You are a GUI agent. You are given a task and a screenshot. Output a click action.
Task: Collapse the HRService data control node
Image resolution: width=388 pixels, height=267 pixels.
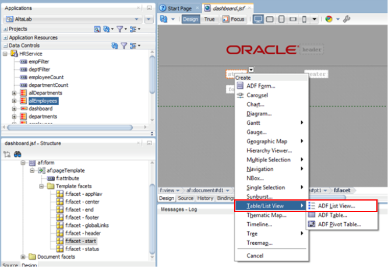pyautogui.click(x=5, y=54)
